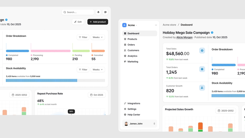Click verified badge next to Holiday Mega Sale Campaign
Viewport: 245px width, 138px height.
tap(212, 33)
